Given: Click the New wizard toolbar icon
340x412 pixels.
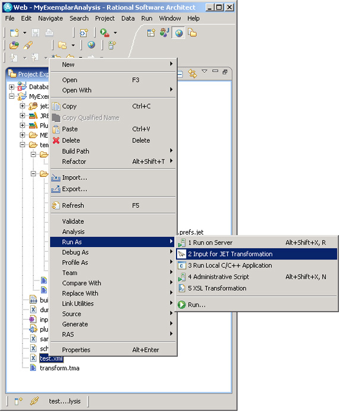Looking at the screenshot, I should pos(14,33).
